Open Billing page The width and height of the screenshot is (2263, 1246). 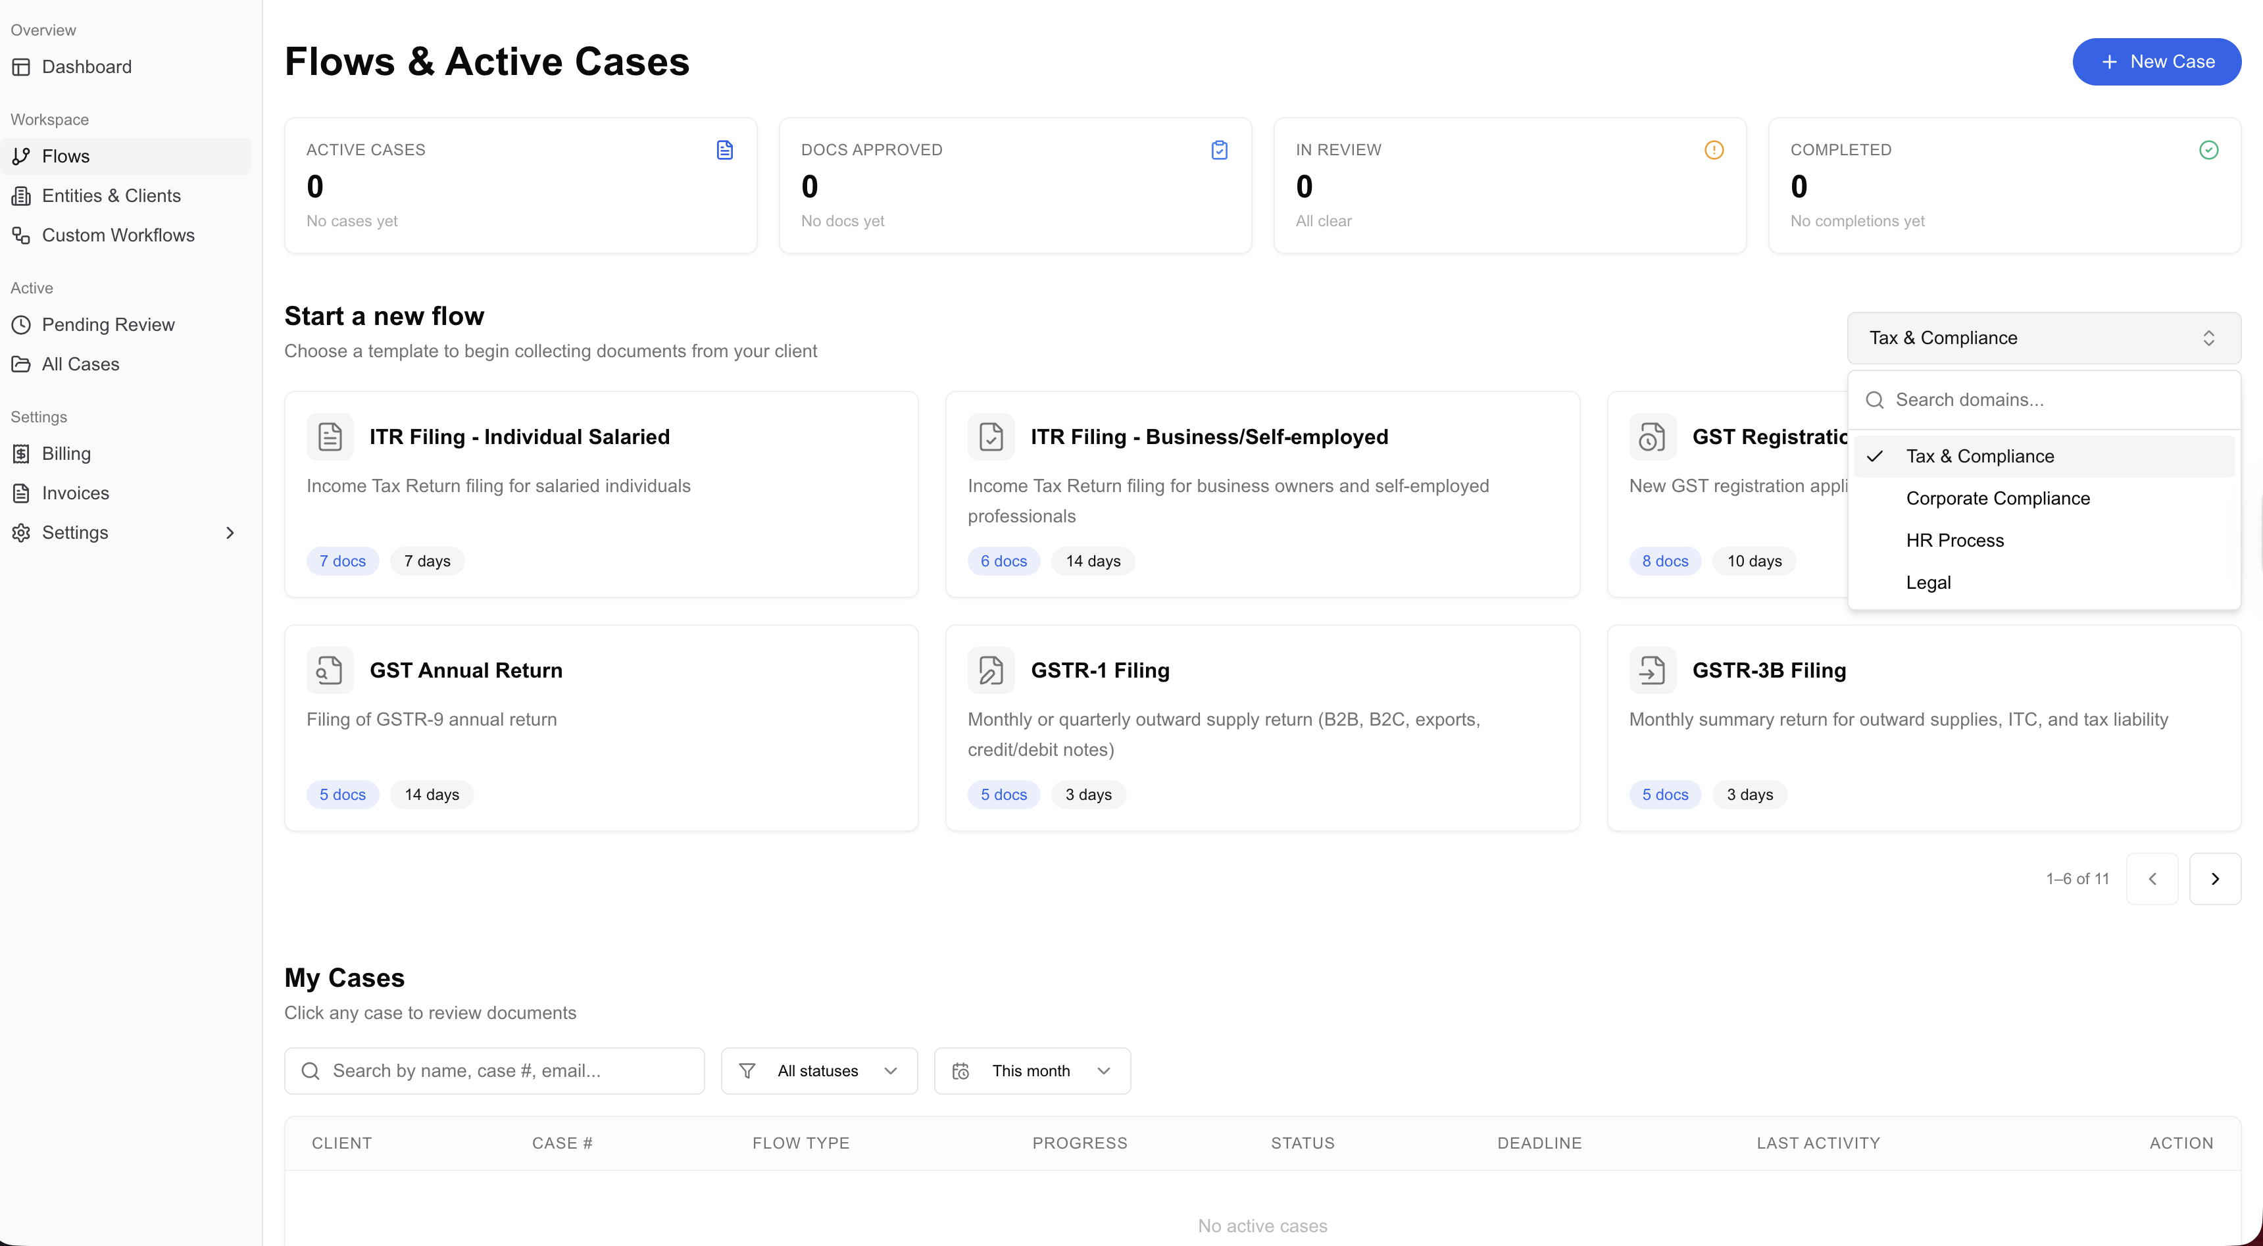pyautogui.click(x=126, y=455)
